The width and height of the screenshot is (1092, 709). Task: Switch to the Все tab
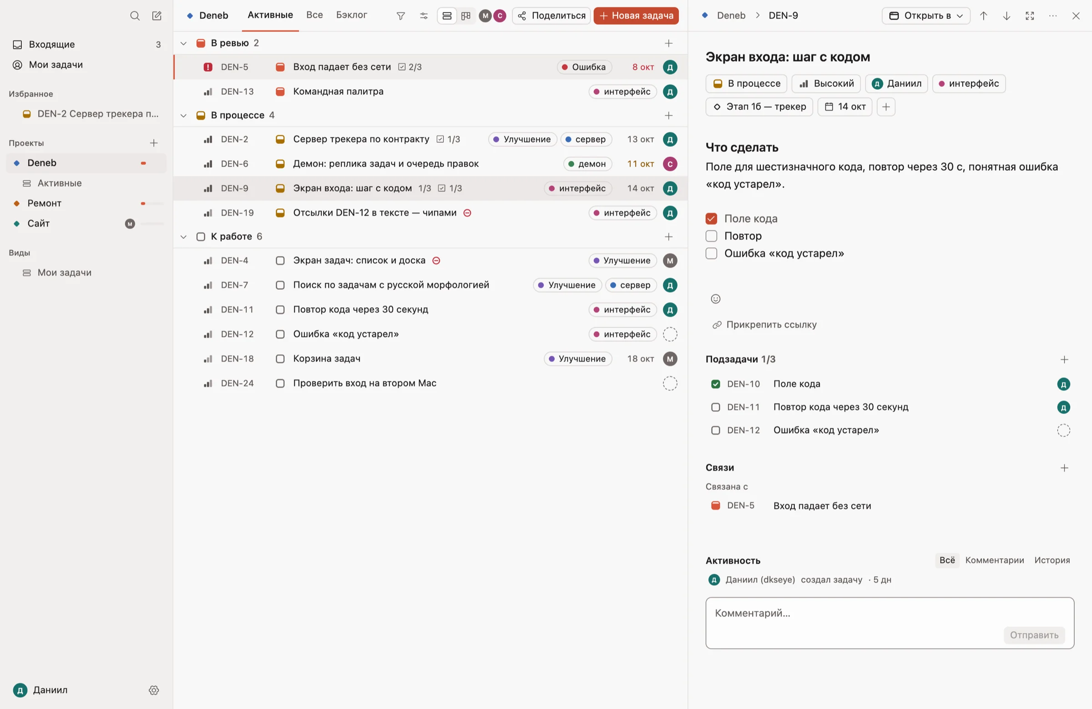(x=314, y=15)
